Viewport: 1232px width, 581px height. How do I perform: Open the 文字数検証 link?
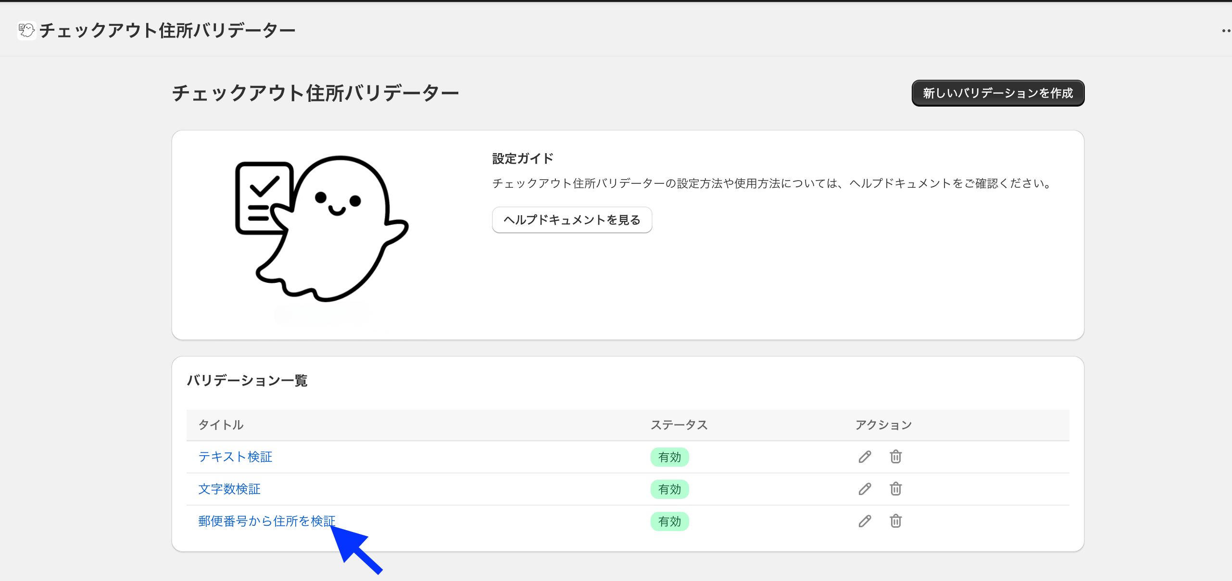point(229,489)
